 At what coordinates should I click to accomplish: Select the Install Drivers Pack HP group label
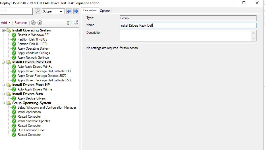click(31, 85)
